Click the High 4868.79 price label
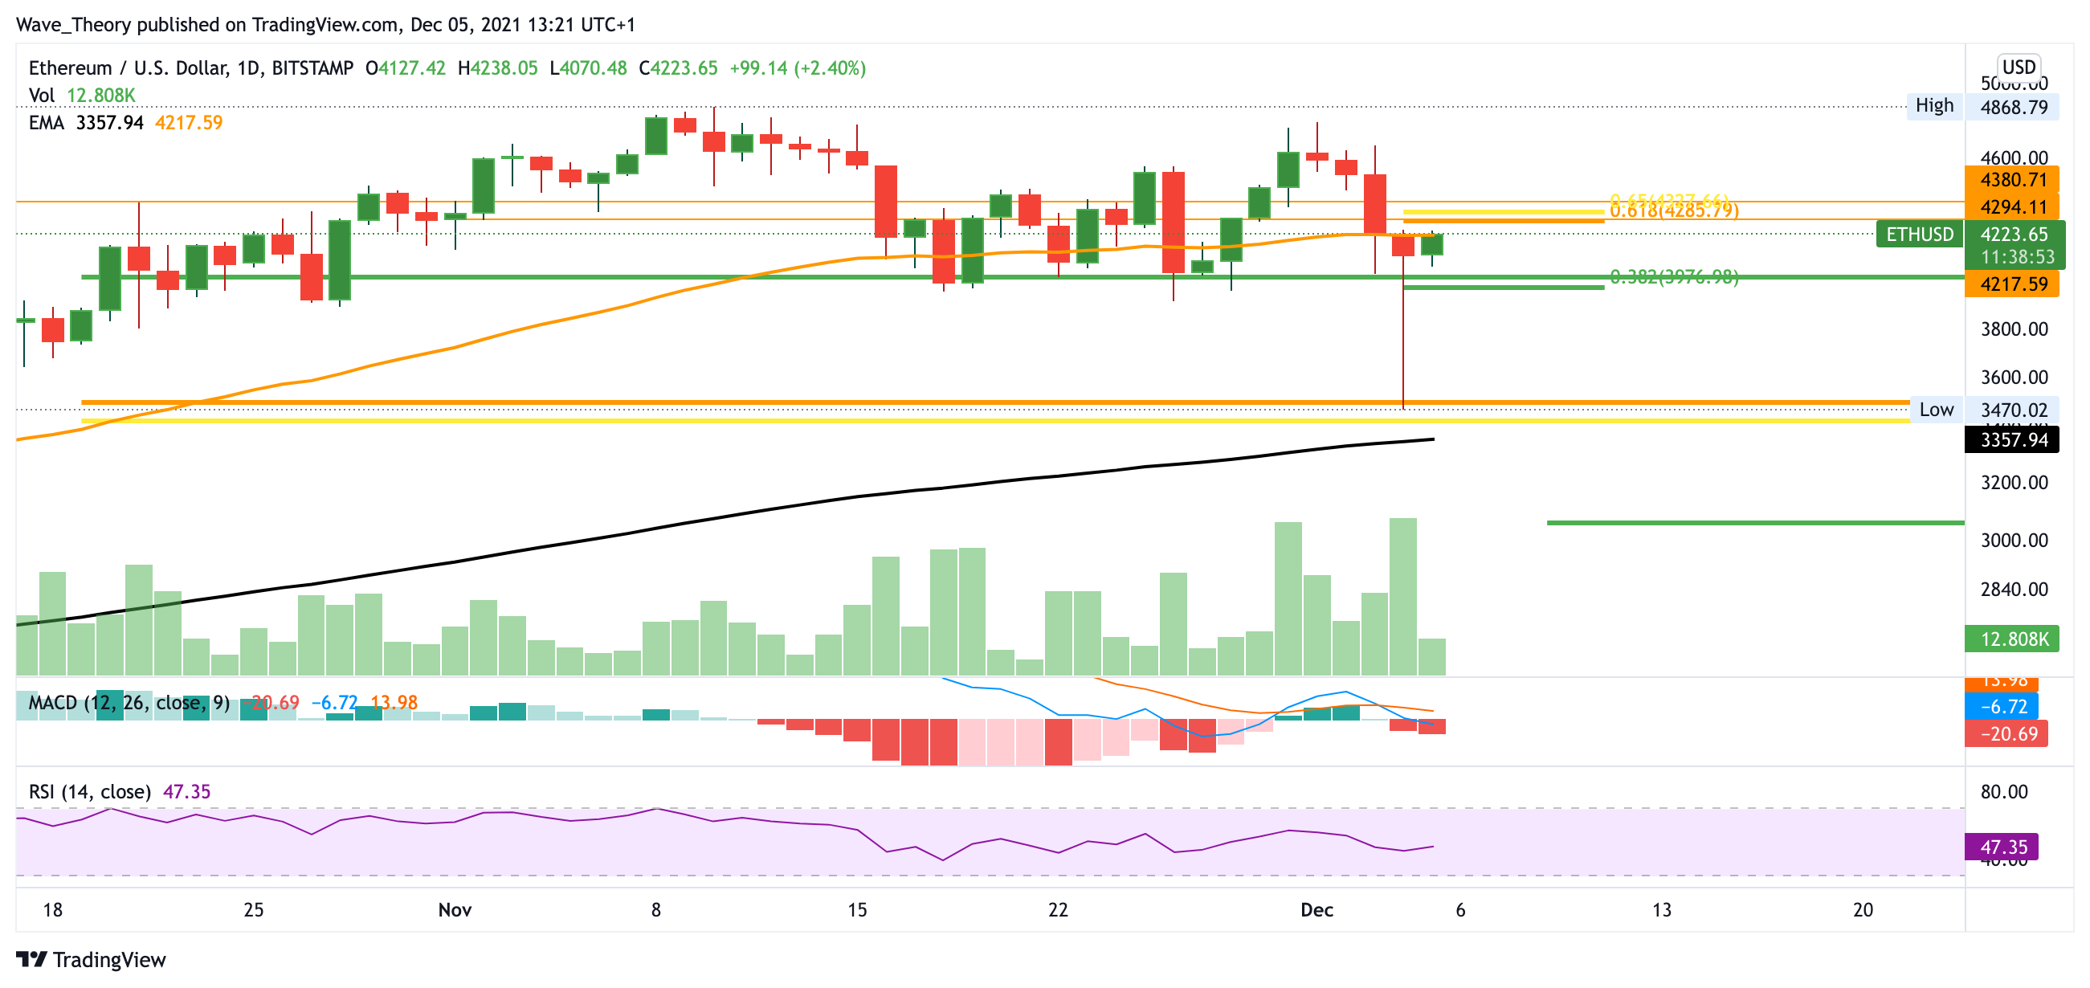This screenshot has width=2090, height=988. pyautogui.click(x=1983, y=106)
